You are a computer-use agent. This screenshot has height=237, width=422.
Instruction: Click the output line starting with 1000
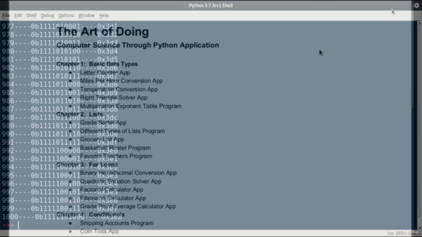(x=62, y=217)
